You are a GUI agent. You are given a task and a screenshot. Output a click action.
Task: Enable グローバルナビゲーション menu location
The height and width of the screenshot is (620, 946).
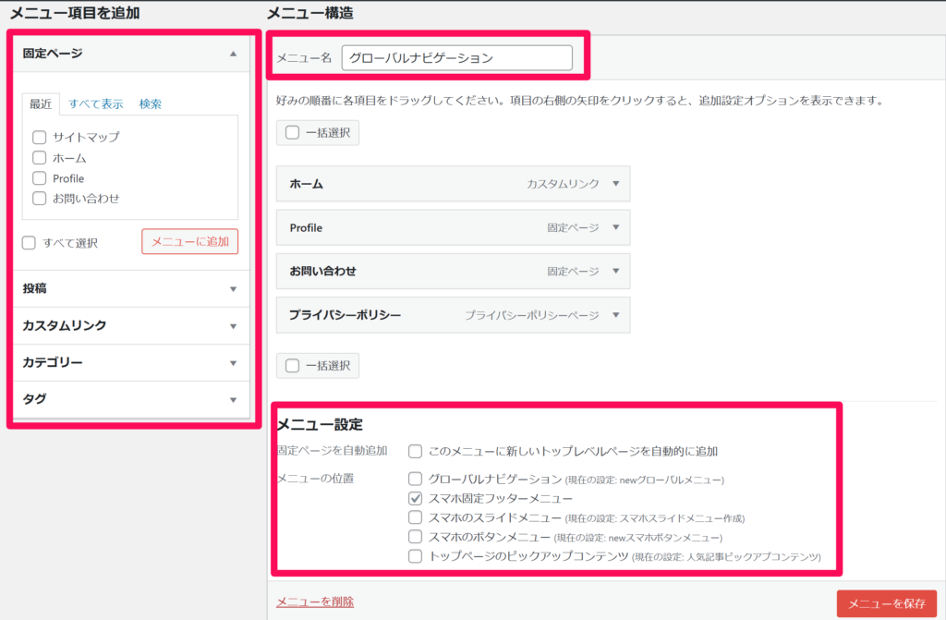pyautogui.click(x=416, y=479)
